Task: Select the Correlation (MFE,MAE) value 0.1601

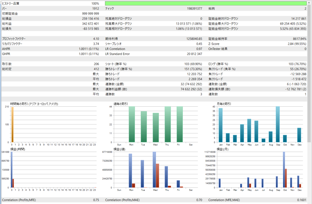Action: pyautogui.click(x=301, y=200)
